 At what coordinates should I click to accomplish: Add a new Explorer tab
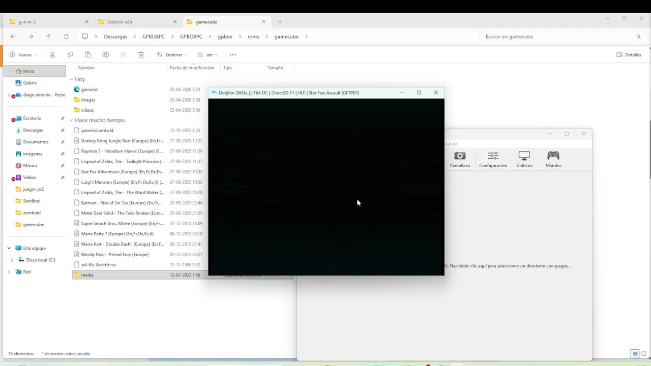pyautogui.click(x=280, y=22)
